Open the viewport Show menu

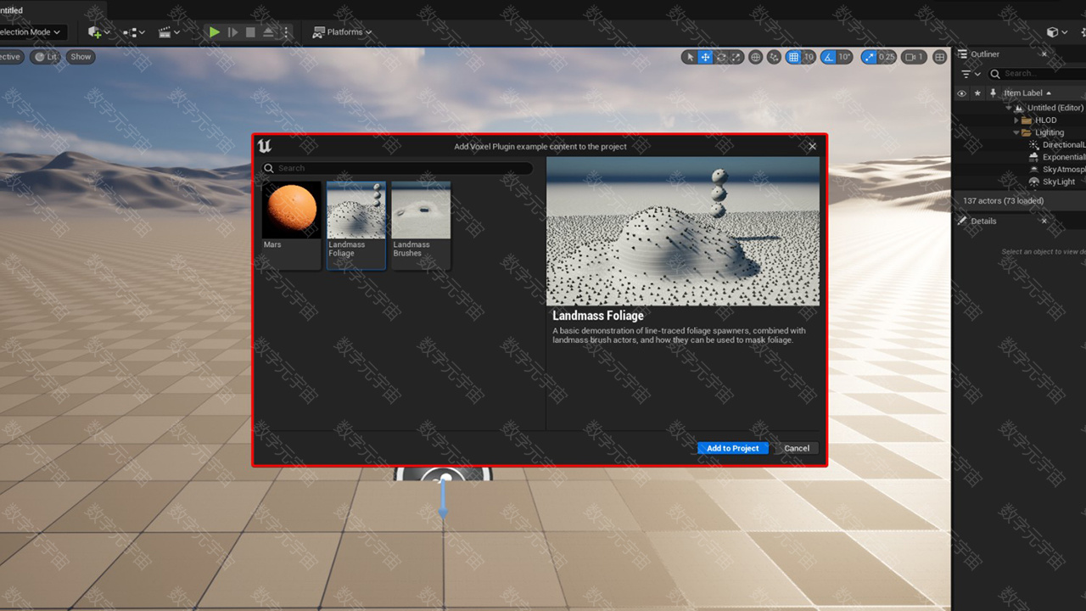tap(81, 57)
